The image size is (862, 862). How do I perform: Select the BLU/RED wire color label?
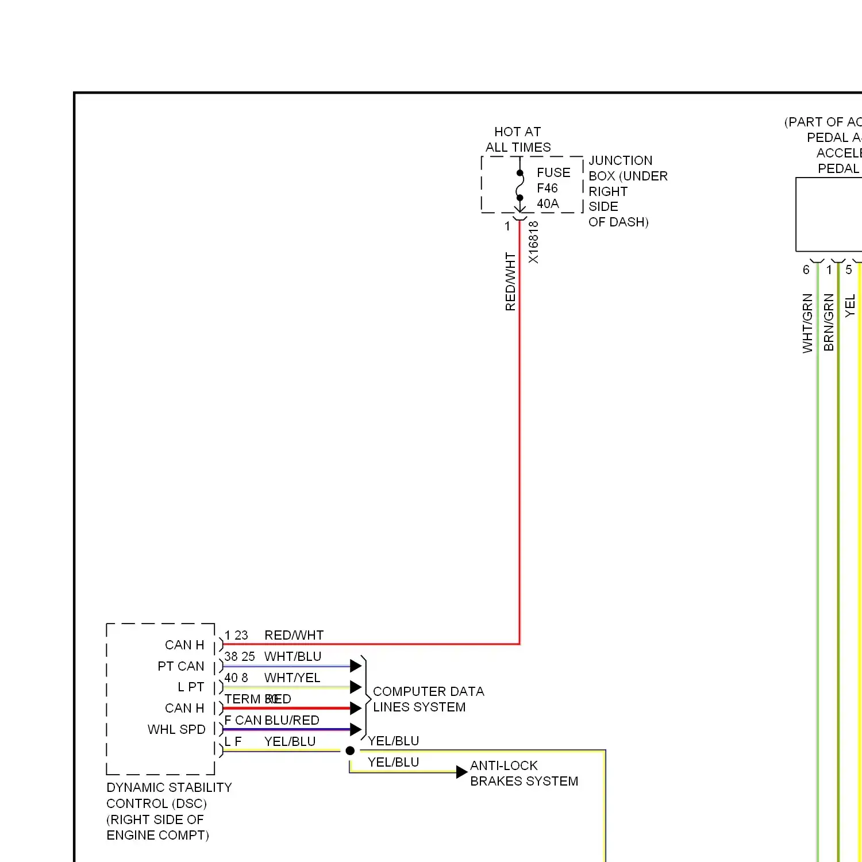(292, 720)
